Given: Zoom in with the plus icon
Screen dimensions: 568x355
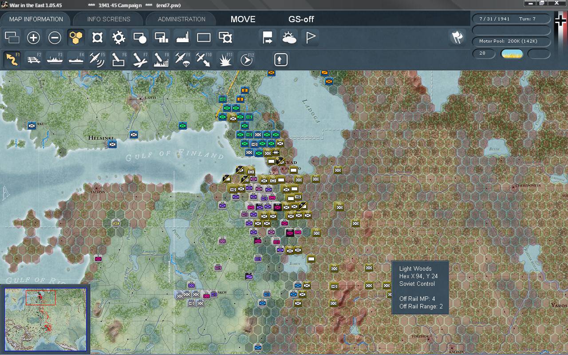Looking at the screenshot, I should (33, 38).
